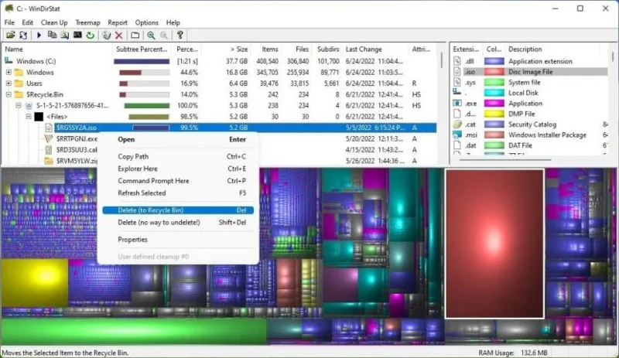Open the Options menu
The width and height of the screenshot is (619, 358).
(146, 22)
